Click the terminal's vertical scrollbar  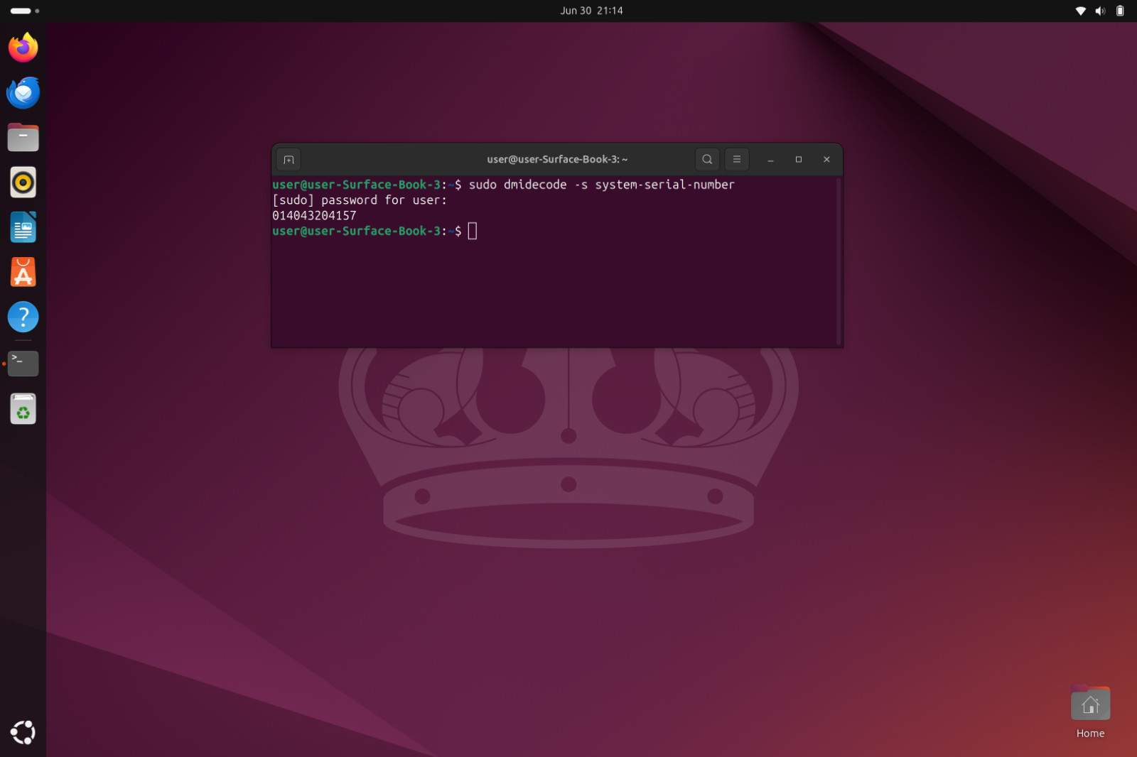[839, 261]
